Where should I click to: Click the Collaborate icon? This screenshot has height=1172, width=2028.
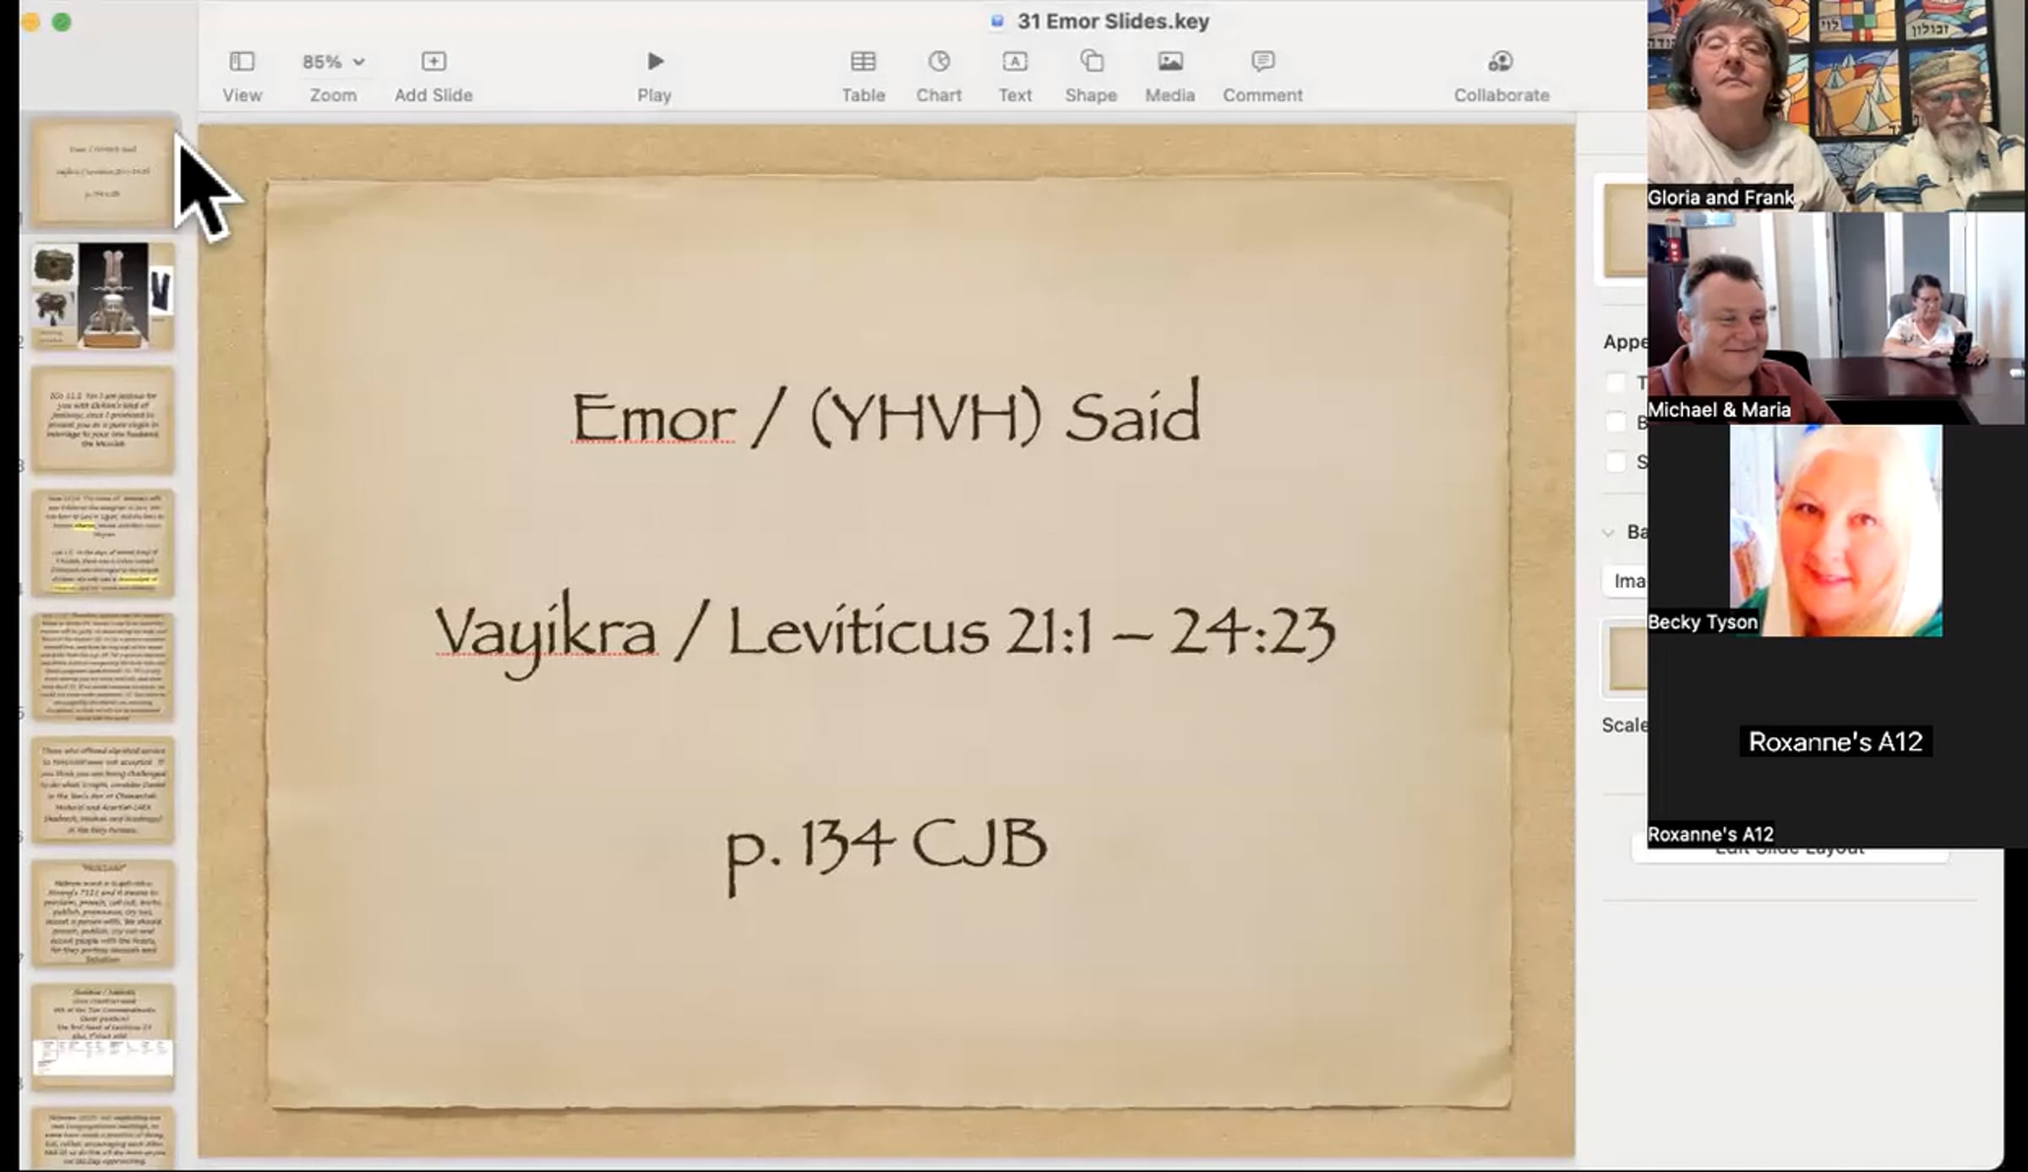(x=1501, y=62)
